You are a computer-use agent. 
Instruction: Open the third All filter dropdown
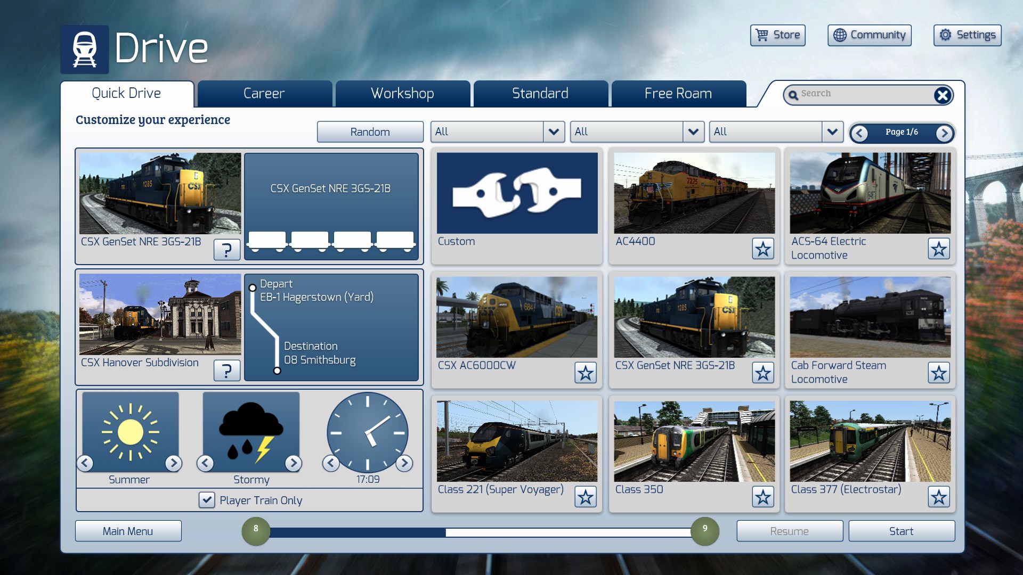776,132
